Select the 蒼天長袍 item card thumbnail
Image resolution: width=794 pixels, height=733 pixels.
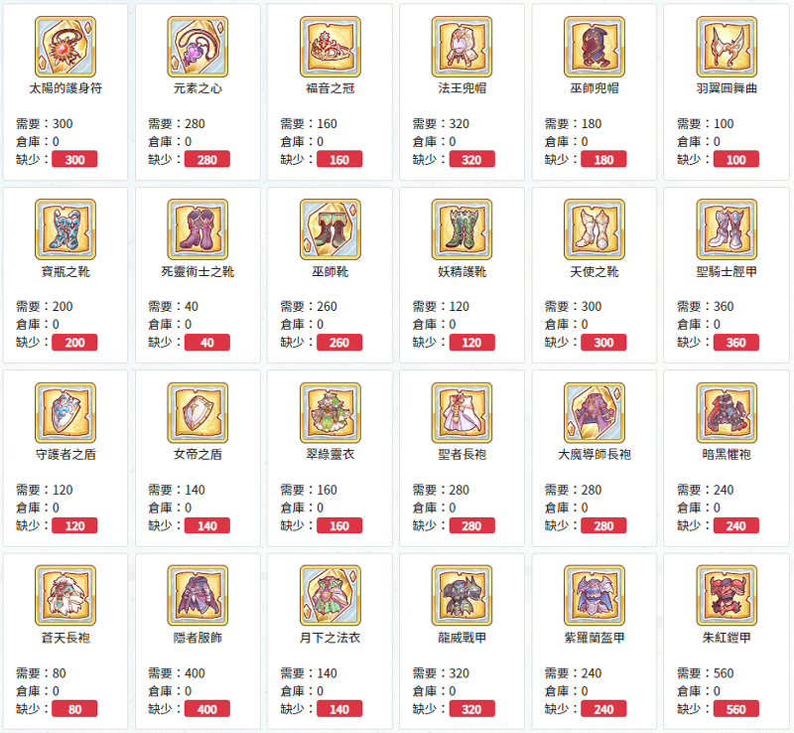(66, 596)
